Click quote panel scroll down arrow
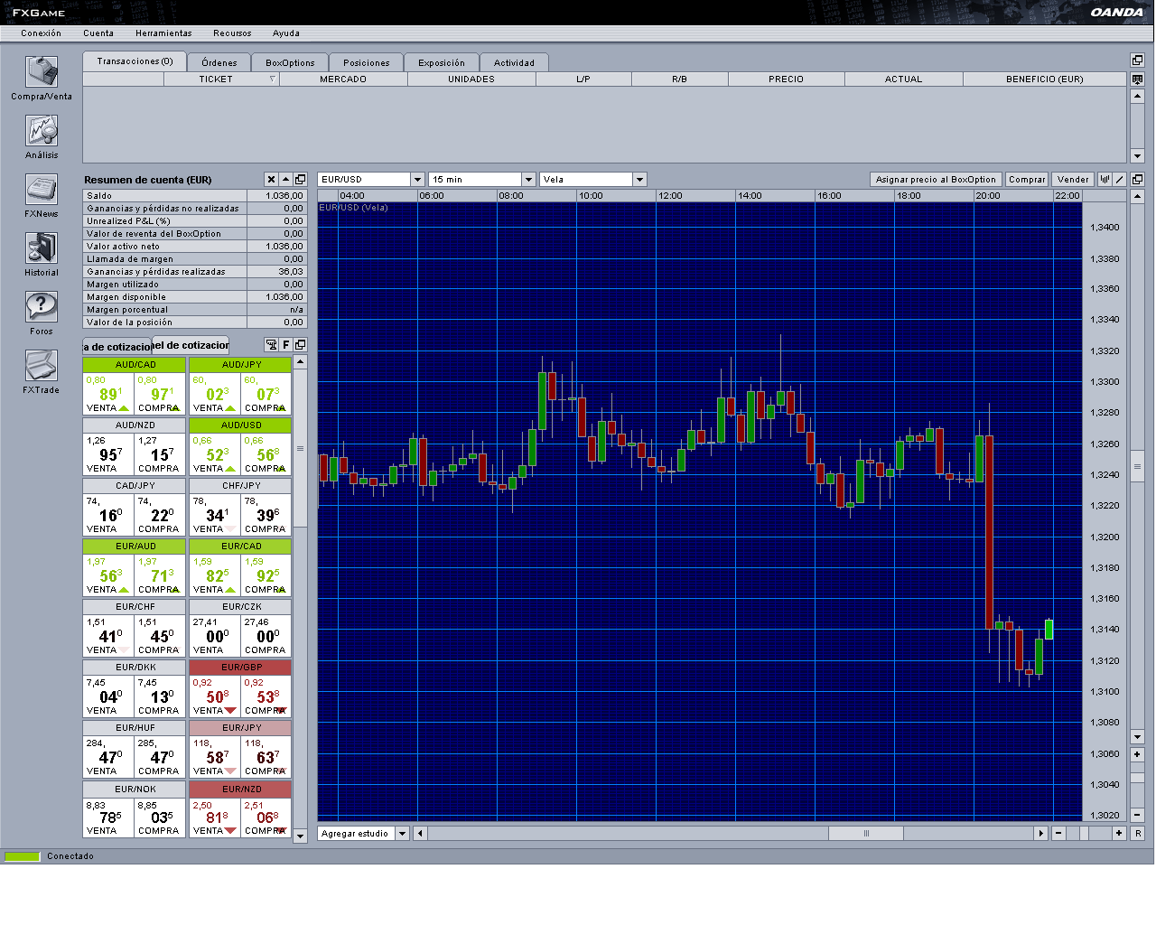The height and width of the screenshot is (925, 1156). (301, 836)
